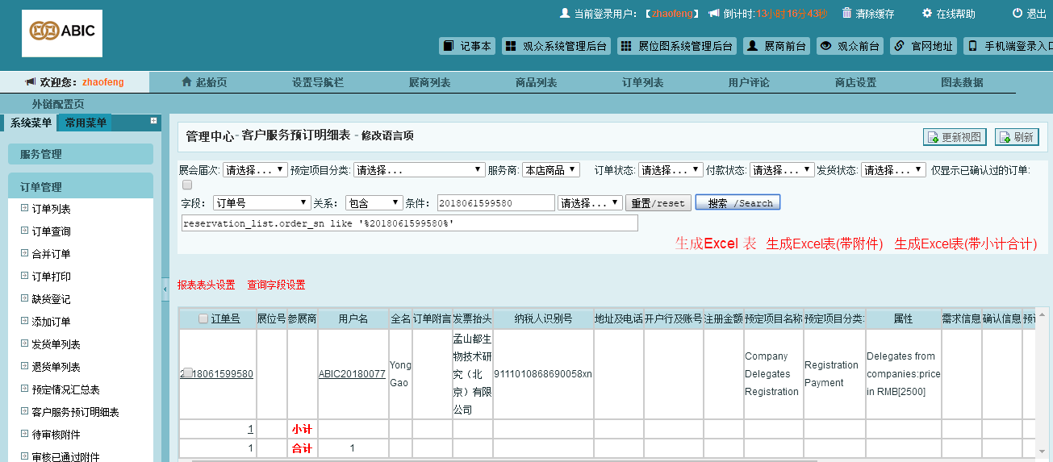Open 展位图系统管理后台 shortcut
The width and height of the screenshot is (1053, 462).
click(677, 46)
